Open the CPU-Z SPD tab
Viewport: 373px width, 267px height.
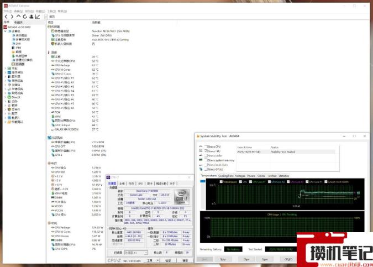(x=140, y=184)
